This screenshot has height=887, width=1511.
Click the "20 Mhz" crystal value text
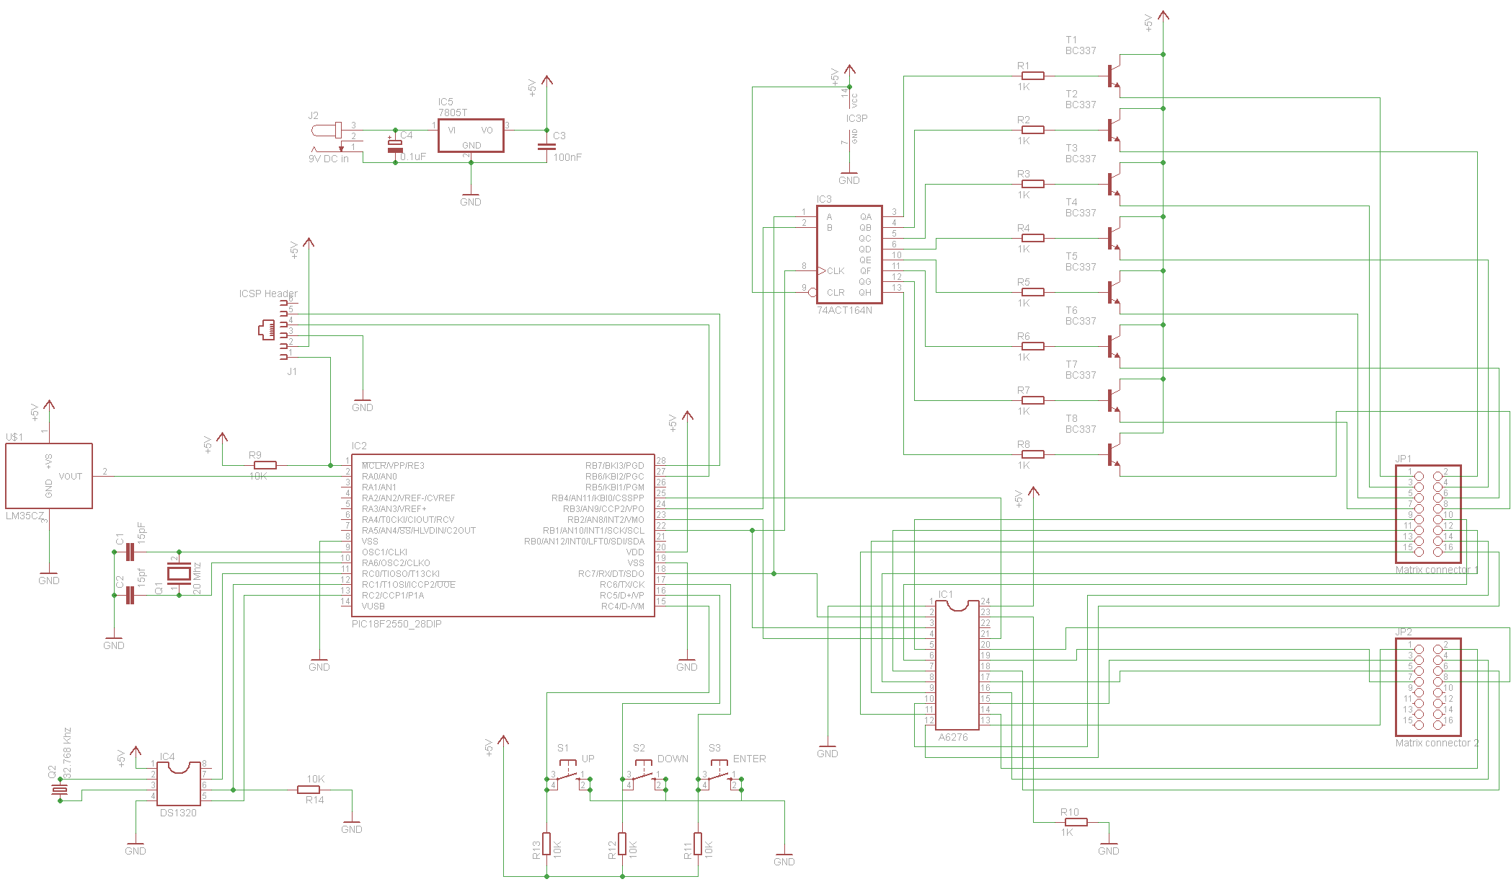(x=197, y=578)
